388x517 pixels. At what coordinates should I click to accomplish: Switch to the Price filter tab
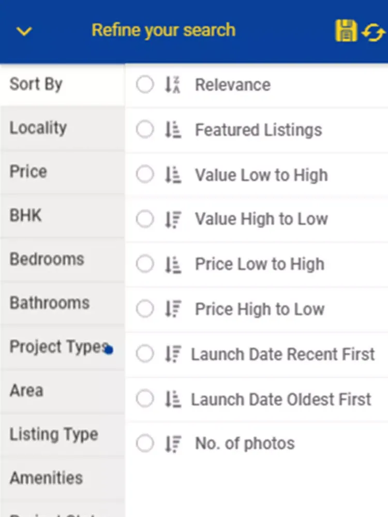[x=63, y=172]
